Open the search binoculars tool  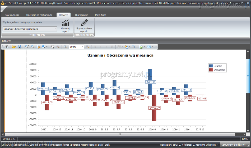[7, 47]
